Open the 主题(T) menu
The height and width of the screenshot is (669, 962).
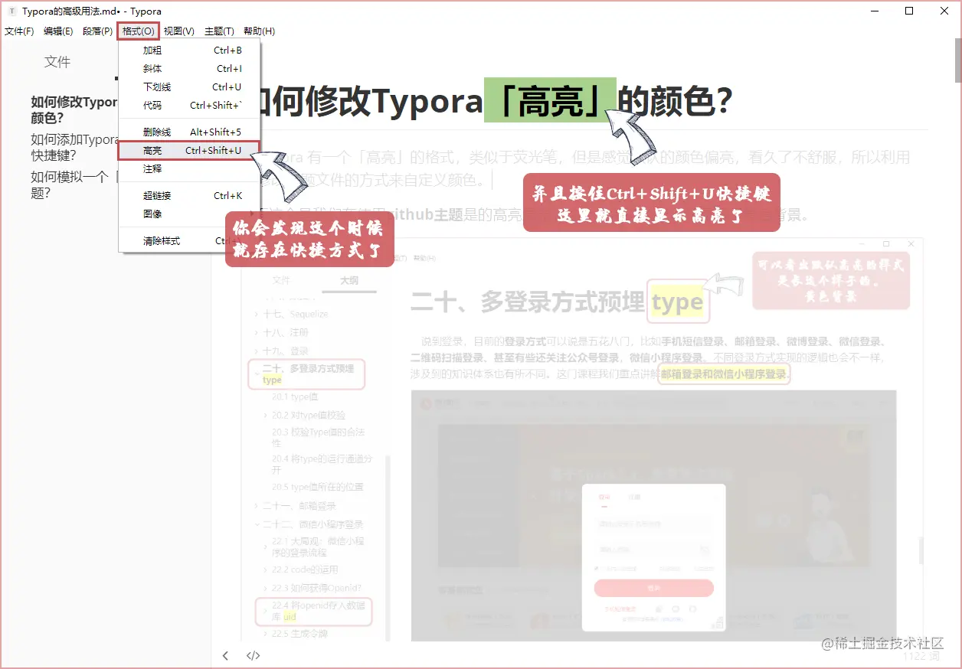pos(218,31)
